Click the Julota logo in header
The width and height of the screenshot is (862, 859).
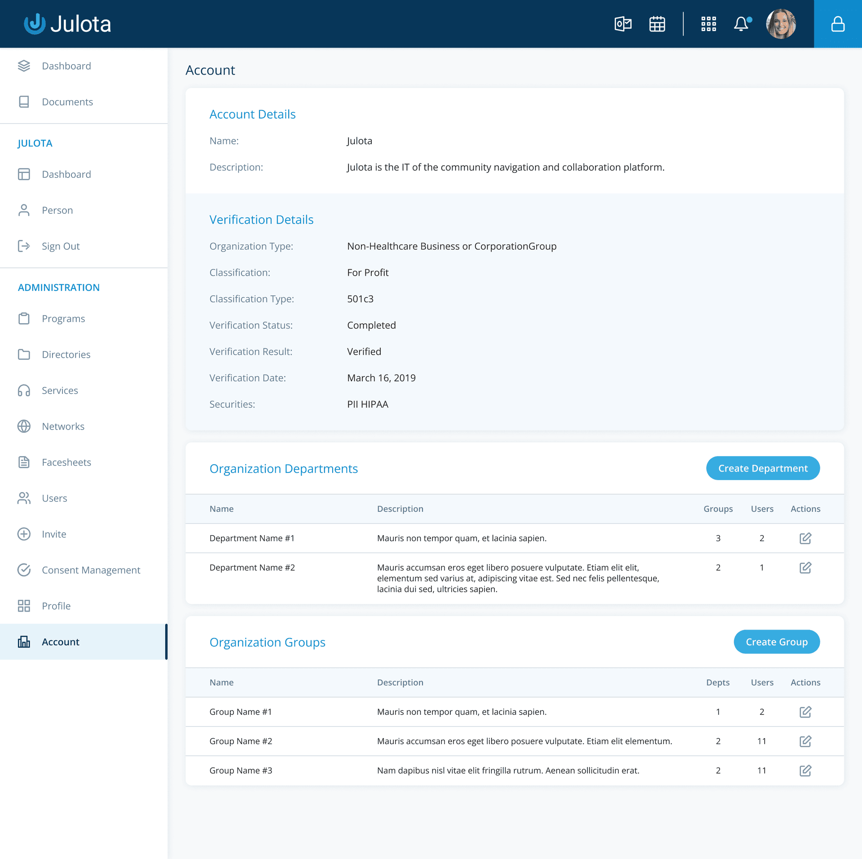point(67,24)
